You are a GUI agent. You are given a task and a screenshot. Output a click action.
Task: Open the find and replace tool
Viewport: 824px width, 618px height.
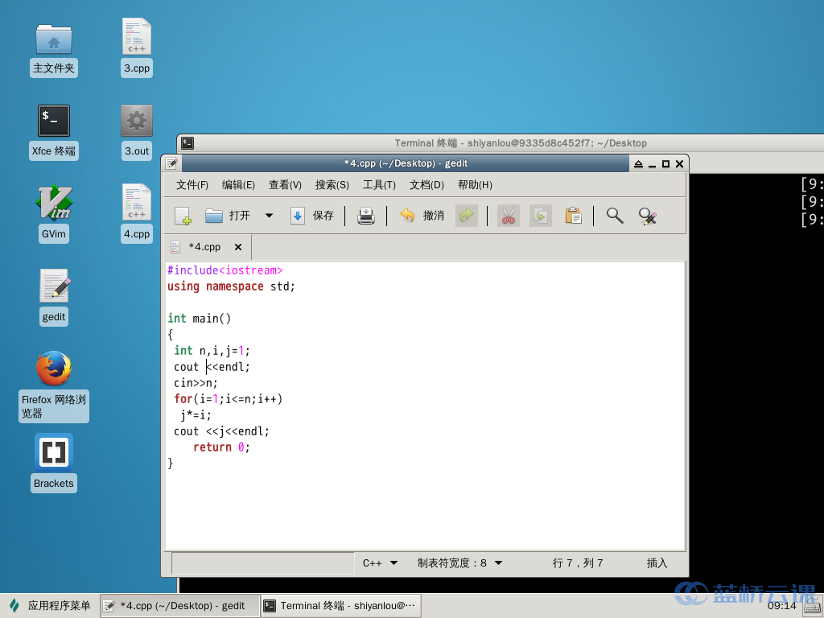coord(648,216)
